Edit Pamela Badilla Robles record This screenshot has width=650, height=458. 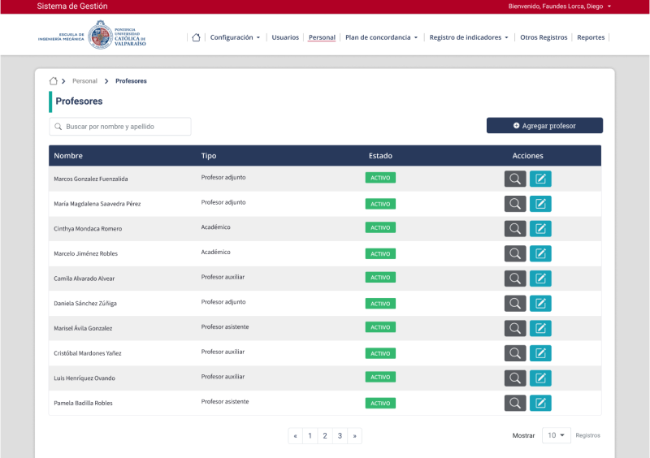(x=540, y=403)
